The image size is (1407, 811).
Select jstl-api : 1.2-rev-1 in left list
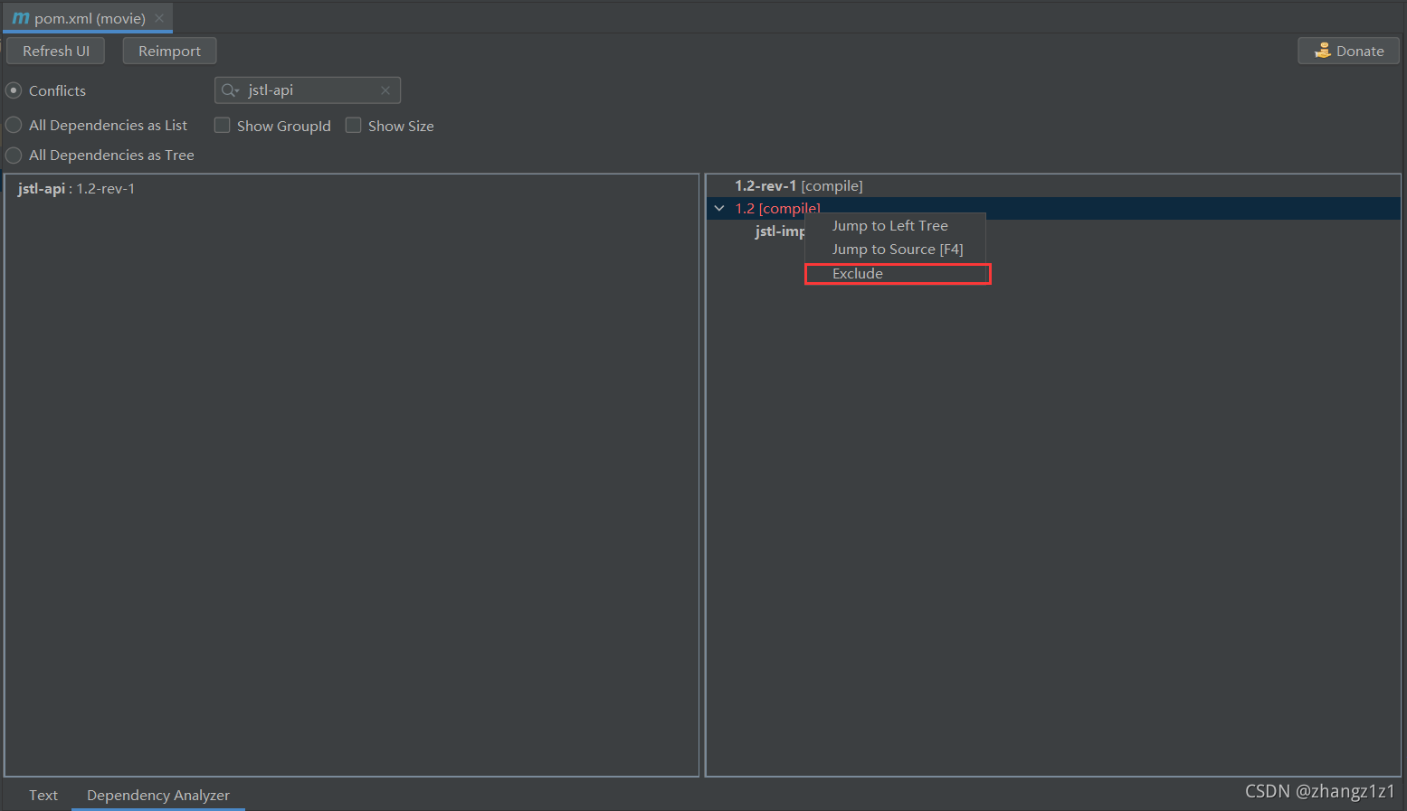pos(76,189)
